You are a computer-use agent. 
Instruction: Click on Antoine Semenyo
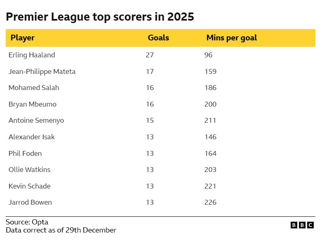tap(36, 120)
